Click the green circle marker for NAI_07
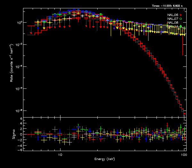The width and height of the screenshot is (192, 168). (180, 19)
